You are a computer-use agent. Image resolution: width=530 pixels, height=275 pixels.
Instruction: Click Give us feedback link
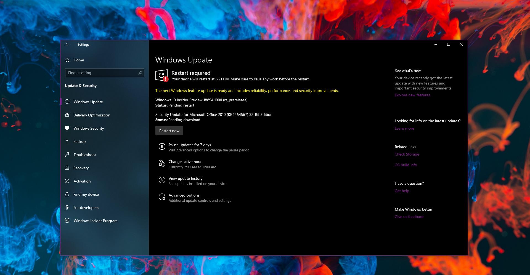[409, 217]
